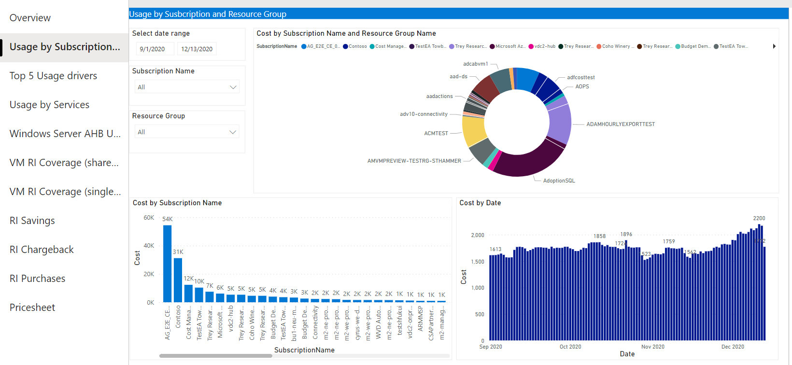Screen dimensions: 792x365
Task: Click the Cost Management legend marker
Action: (372, 47)
